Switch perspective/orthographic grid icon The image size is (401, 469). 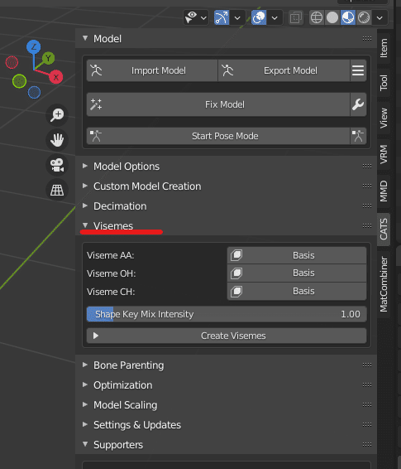click(x=57, y=190)
